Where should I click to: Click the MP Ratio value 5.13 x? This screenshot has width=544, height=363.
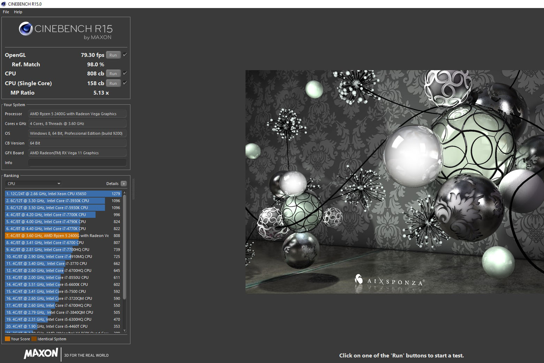pos(101,93)
